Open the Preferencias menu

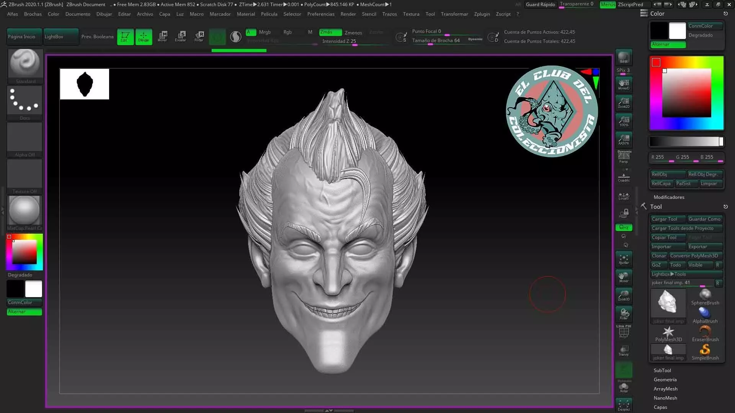tap(321, 14)
